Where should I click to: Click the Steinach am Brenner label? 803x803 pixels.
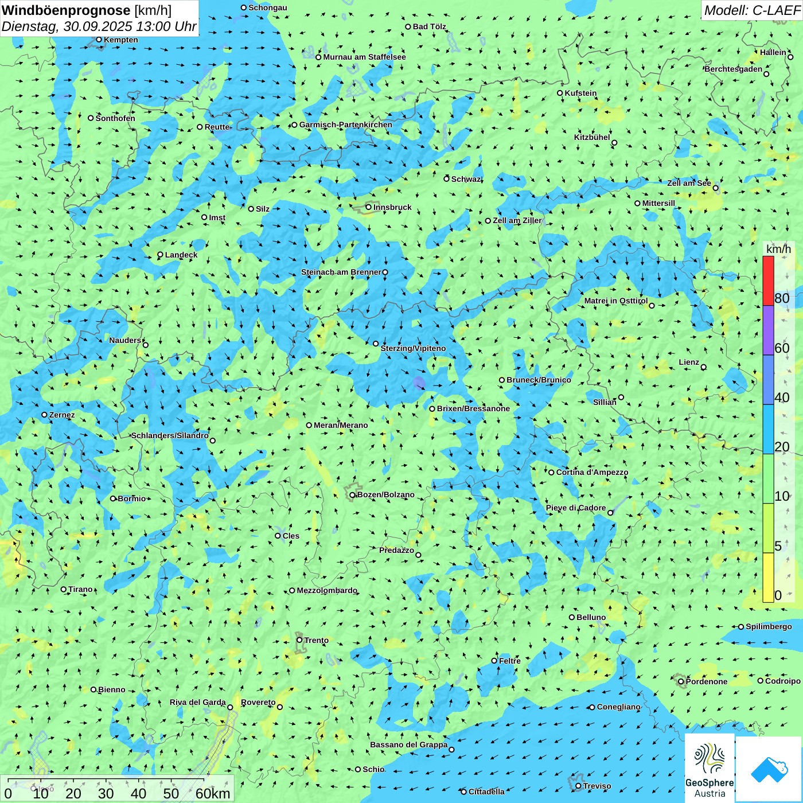[341, 272]
